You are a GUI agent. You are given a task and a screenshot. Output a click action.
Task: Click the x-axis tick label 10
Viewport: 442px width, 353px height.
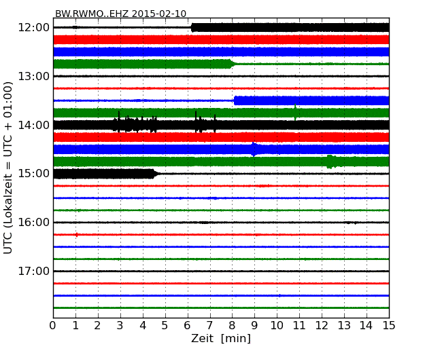(x=277, y=326)
